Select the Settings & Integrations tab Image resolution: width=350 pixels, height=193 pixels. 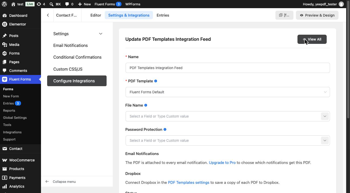[x=129, y=15]
